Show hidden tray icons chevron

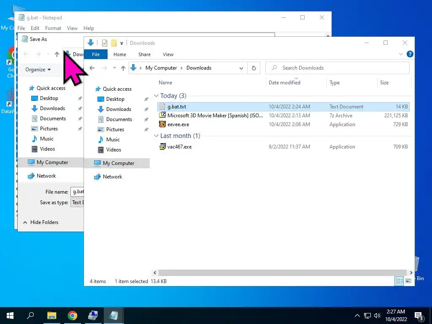357,316
